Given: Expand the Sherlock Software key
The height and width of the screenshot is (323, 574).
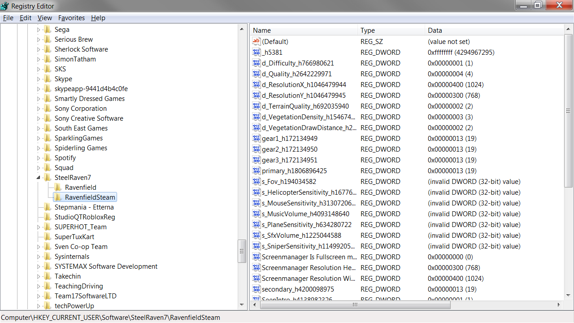Looking at the screenshot, I should click(x=38, y=49).
